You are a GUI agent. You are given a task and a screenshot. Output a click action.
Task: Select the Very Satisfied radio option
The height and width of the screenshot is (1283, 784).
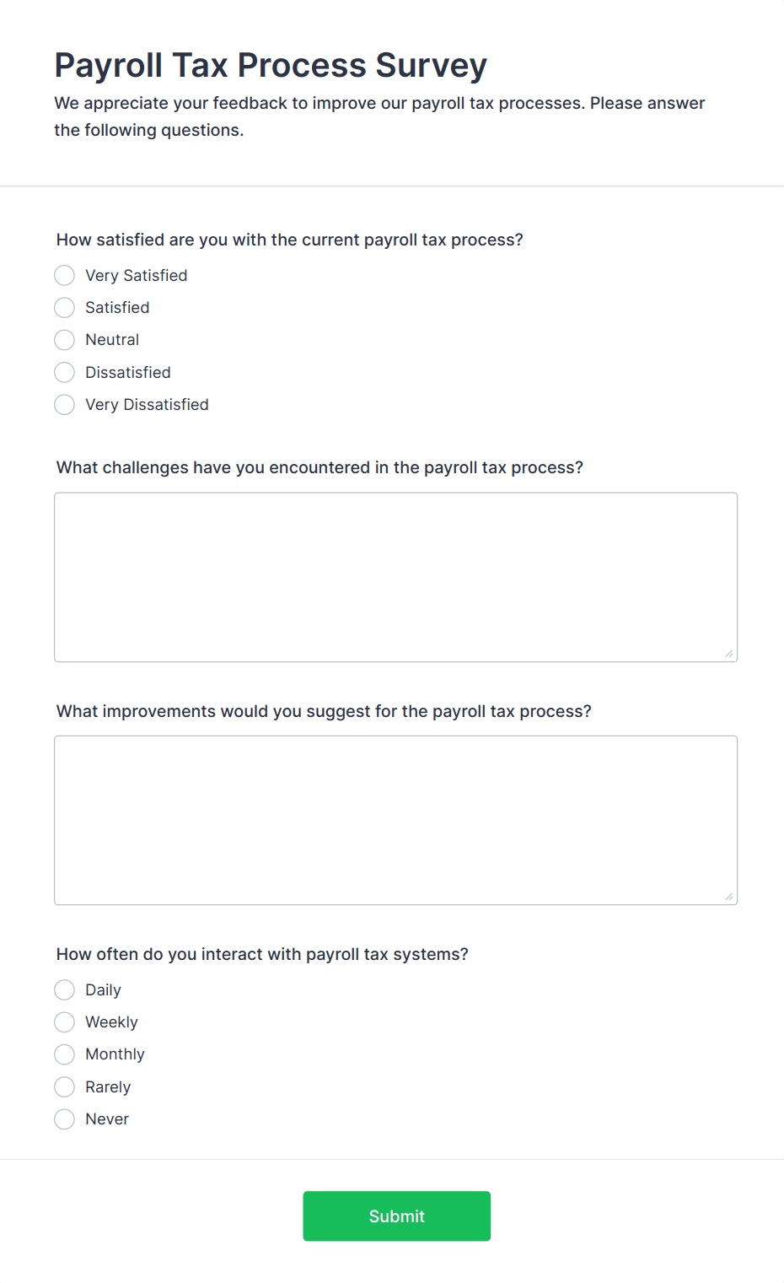tap(64, 276)
